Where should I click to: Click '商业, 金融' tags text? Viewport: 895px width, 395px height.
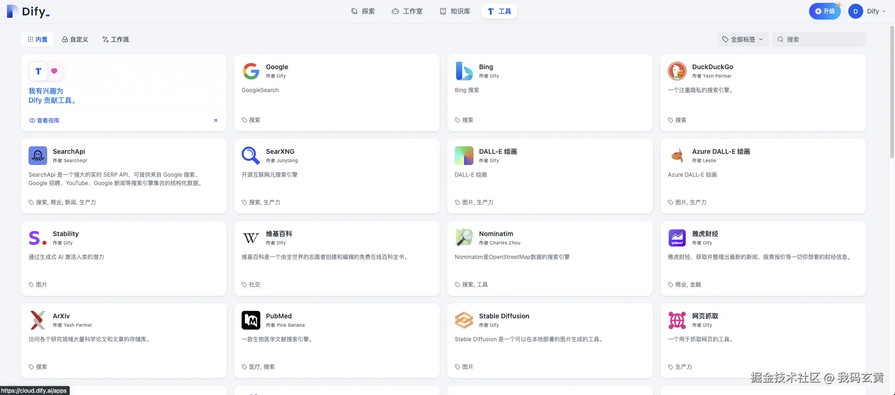[688, 285]
